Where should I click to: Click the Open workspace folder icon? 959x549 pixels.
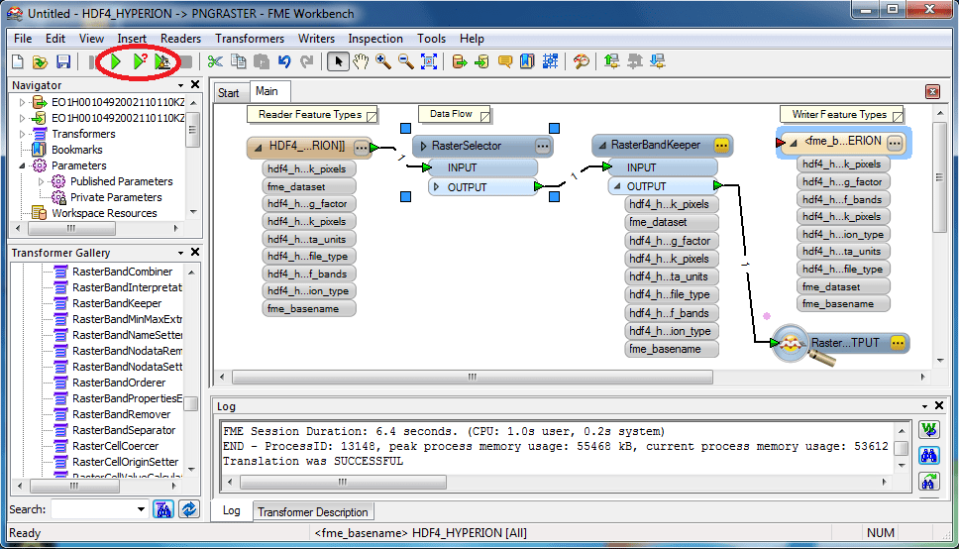point(40,61)
